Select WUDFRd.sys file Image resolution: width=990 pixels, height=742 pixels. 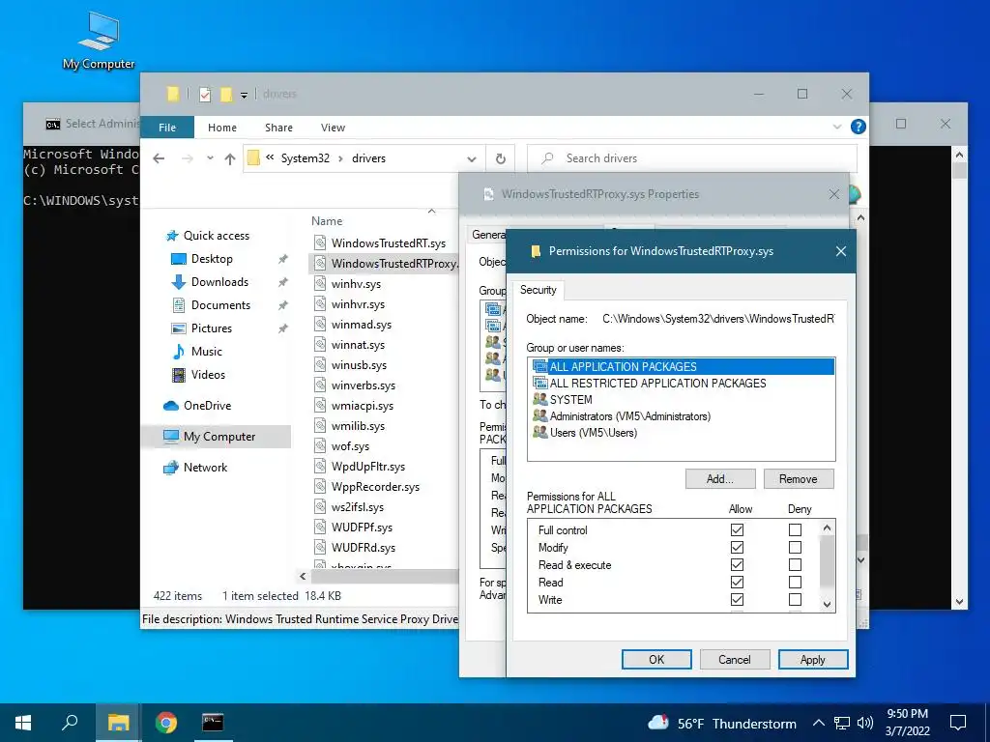[x=364, y=548]
